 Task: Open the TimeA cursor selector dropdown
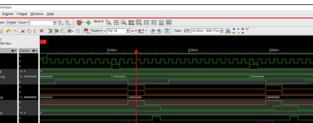[96, 31]
